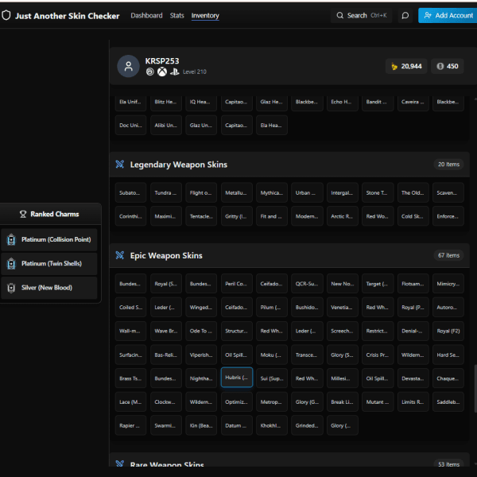Click the Tentacle... legendary skin
The height and width of the screenshot is (477, 477).
[x=201, y=216]
